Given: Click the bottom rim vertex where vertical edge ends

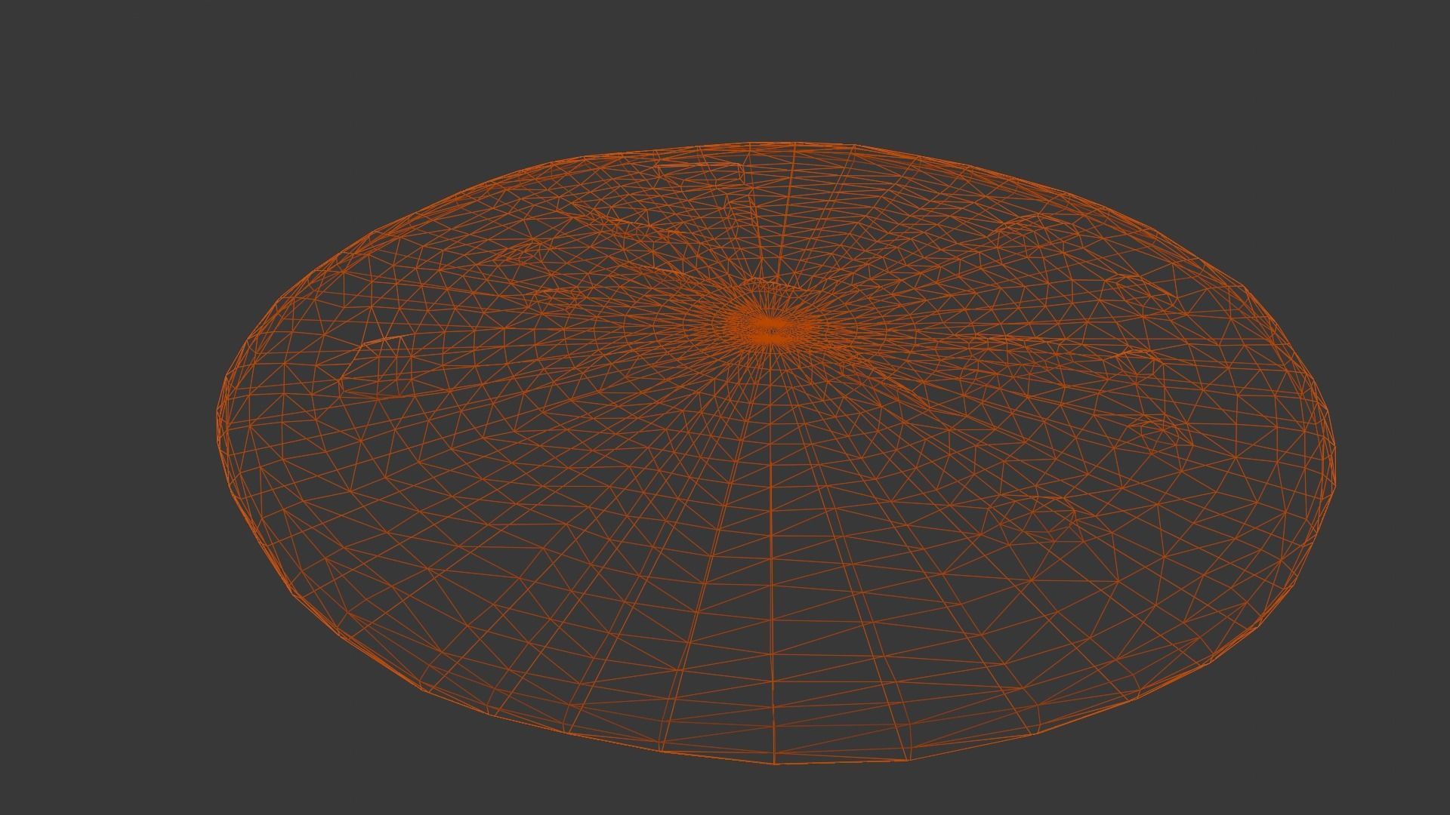Looking at the screenshot, I should click(x=776, y=763).
